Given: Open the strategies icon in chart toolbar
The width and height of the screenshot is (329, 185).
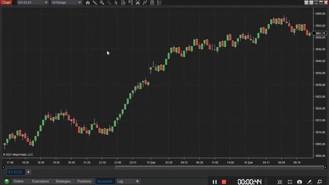Looking at the screenshot, I should (x=152, y=3).
